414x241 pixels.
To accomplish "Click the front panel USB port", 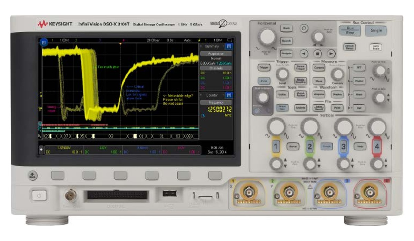I will coord(169,193).
